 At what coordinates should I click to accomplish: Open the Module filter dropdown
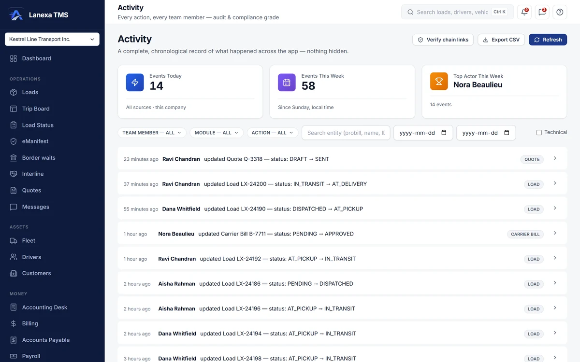coord(217,133)
